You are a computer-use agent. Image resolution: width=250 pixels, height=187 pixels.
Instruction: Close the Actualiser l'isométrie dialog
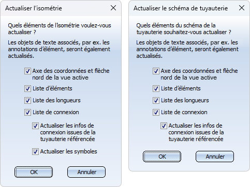(x=113, y=8)
